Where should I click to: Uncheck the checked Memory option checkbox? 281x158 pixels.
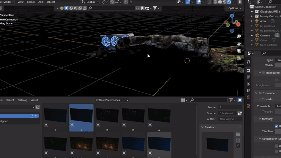point(276,126)
